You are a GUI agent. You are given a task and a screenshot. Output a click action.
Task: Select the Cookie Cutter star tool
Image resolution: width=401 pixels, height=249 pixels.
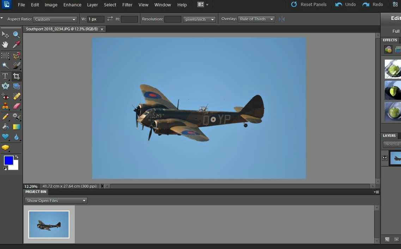5,86
